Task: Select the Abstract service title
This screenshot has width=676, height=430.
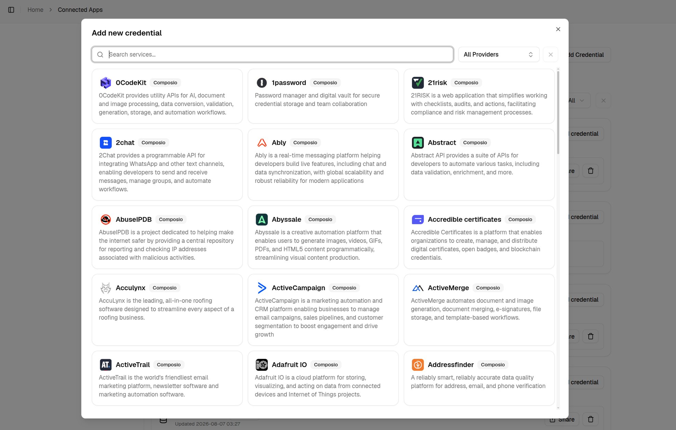Action: pos(442,143)
